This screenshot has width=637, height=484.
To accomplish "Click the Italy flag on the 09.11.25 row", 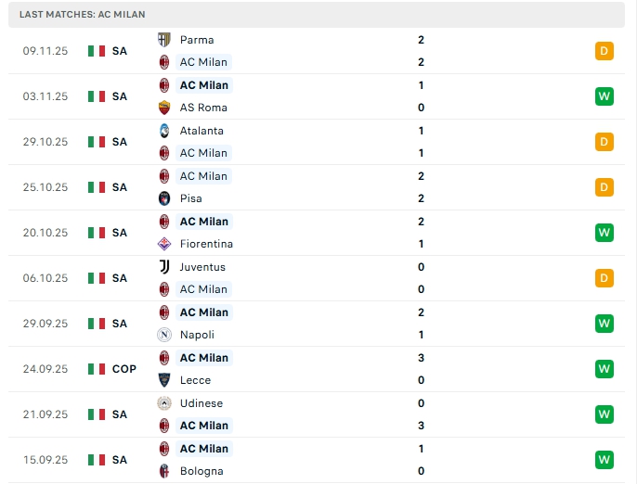I will point(97,51).
